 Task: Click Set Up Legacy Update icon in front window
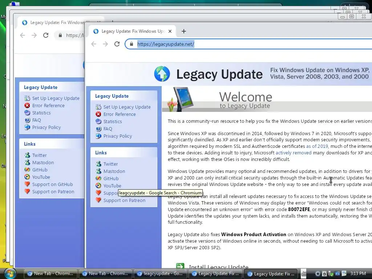[x=98, y=107]
